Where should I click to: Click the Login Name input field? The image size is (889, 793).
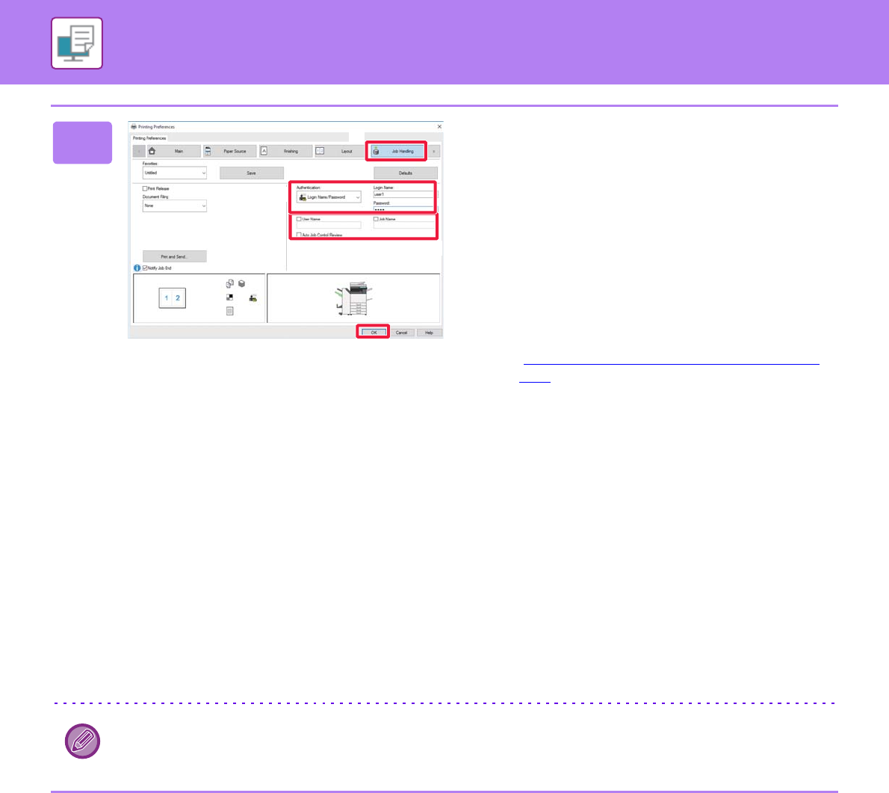(403, 194)
